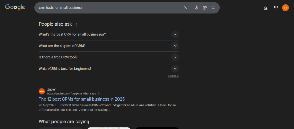Expand "Is there a free CRM tool?"

pos(175,57)
